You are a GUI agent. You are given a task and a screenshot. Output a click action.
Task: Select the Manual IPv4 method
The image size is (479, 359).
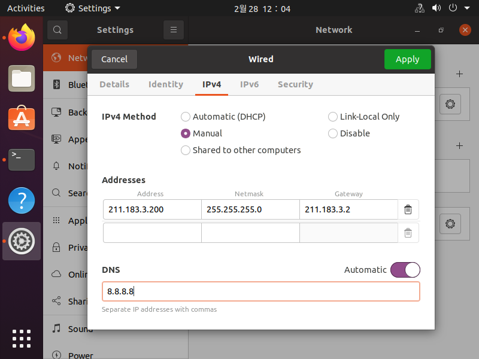pyautogui.click(x=201, y=133)
